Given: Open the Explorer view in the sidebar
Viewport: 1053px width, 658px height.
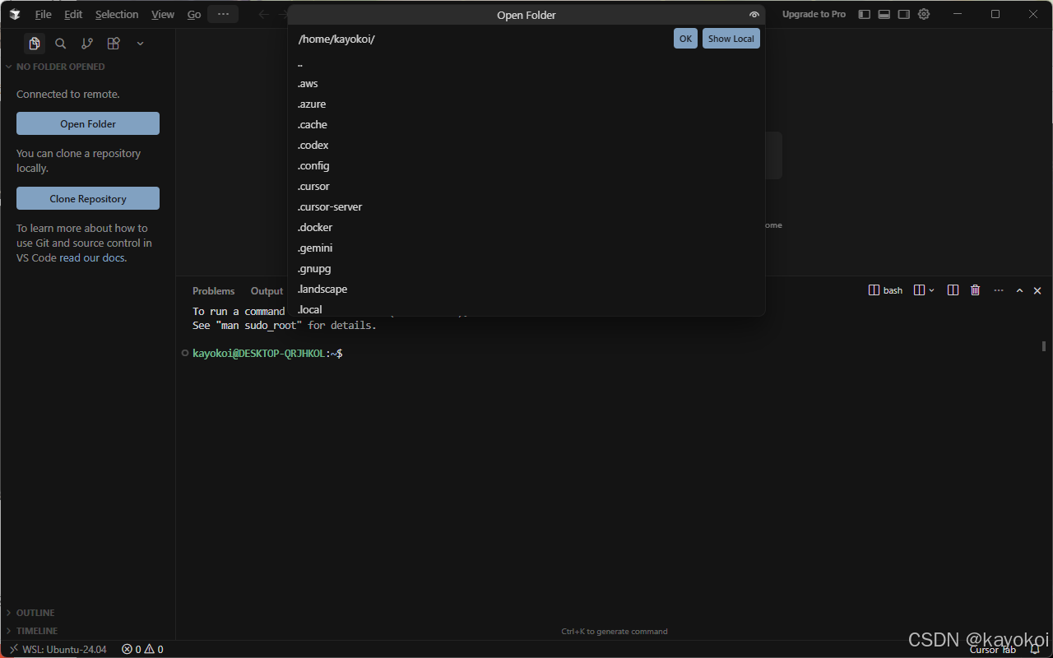Looking at the screenshot, I should 34,44.
